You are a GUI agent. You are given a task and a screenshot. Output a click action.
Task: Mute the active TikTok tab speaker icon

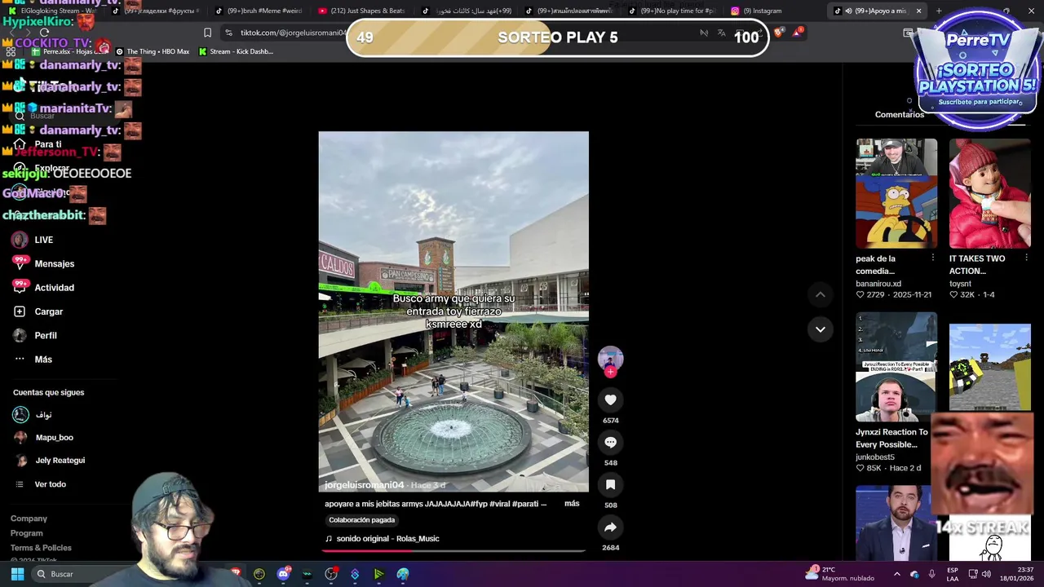tap(848, 11)
